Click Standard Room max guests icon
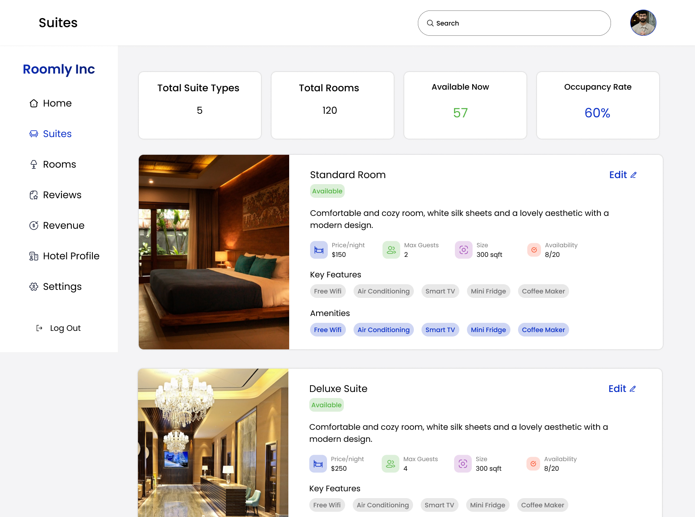 (391, 250)
